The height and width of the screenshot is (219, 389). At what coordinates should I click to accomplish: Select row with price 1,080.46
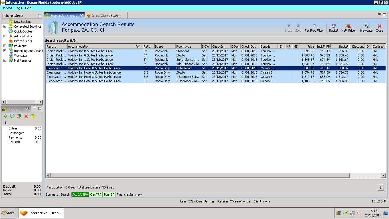216,55
